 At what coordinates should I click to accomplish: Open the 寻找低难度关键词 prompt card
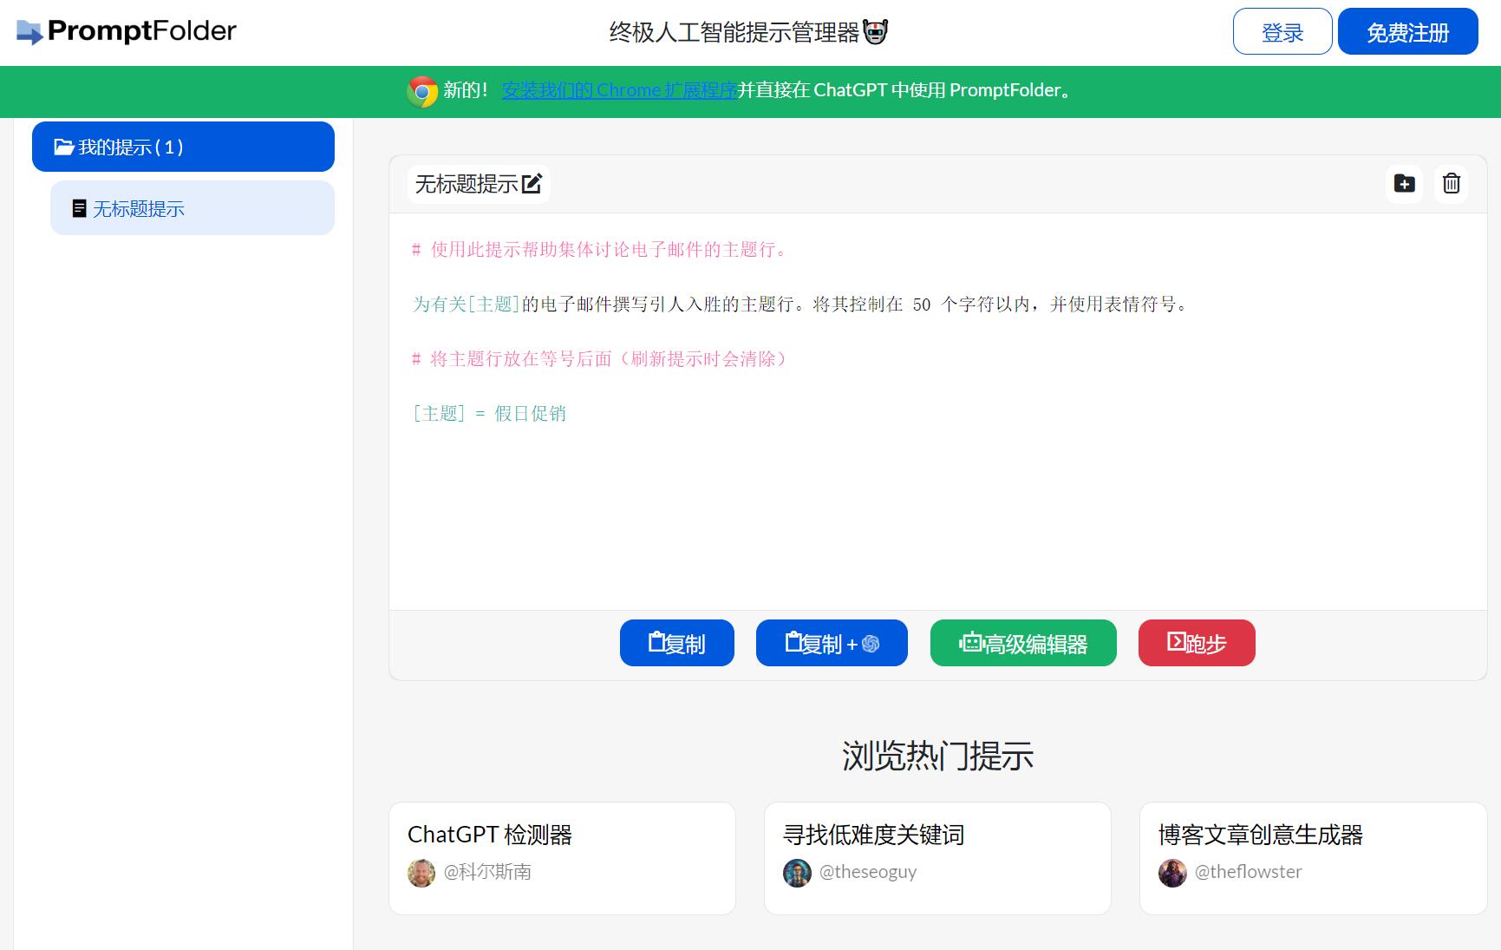(x=937, y=858)
